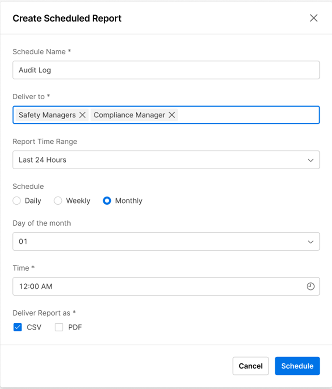The height and width of the screenshot is (389, 332).
Task: Select the Compliance Manager chip label
Action: [129, 115]
